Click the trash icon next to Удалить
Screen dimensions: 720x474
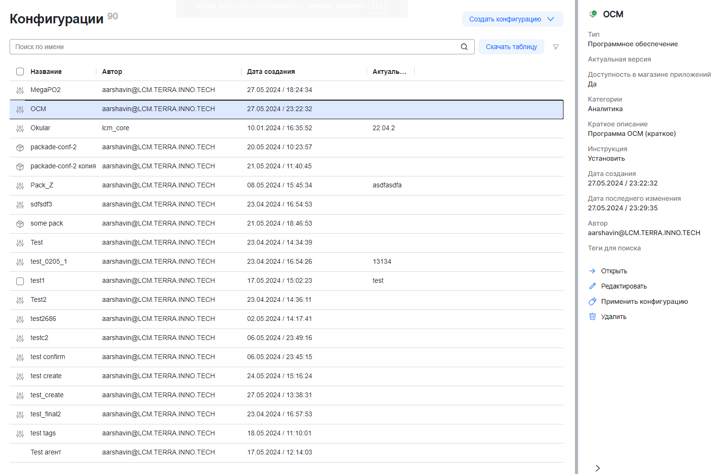coord(593,317)
